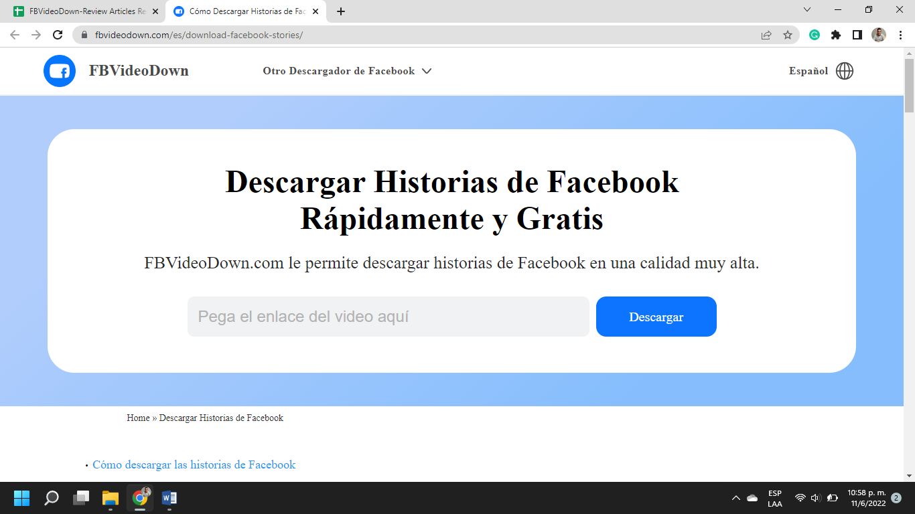Click the Home breadcrumb link
The height and width of the screenshot is (514, 915).
[x=138, y=418]
